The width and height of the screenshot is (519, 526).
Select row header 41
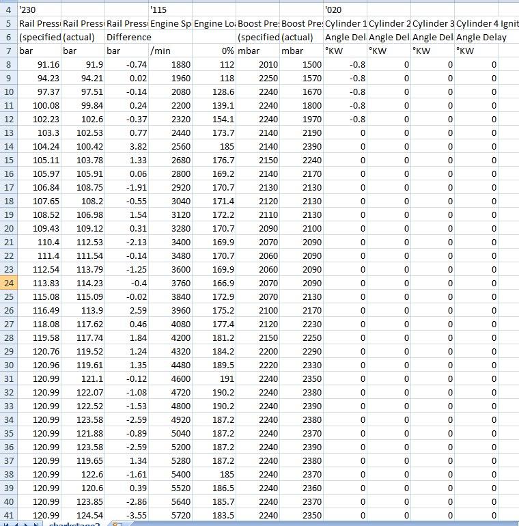8,515
